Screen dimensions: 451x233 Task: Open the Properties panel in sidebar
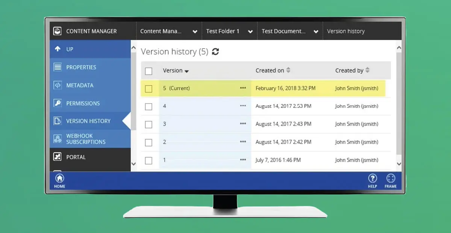tap(80, 67)
